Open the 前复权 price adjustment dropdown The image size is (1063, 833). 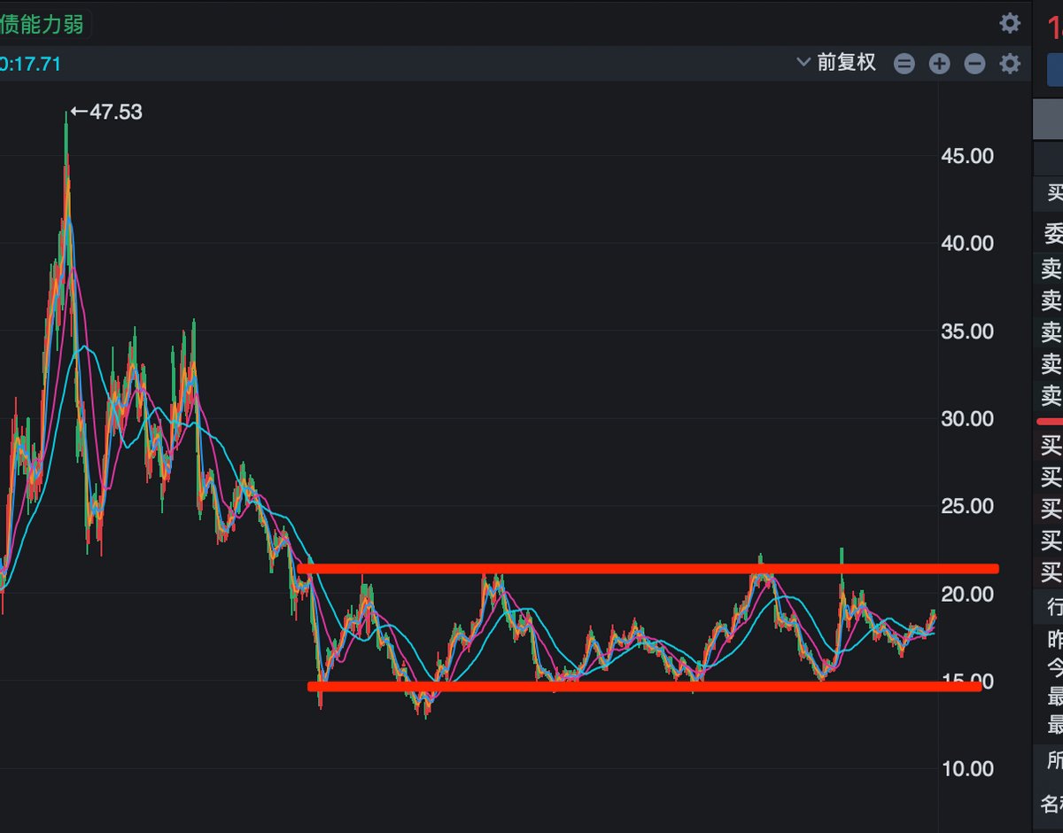tap(837, 62)
